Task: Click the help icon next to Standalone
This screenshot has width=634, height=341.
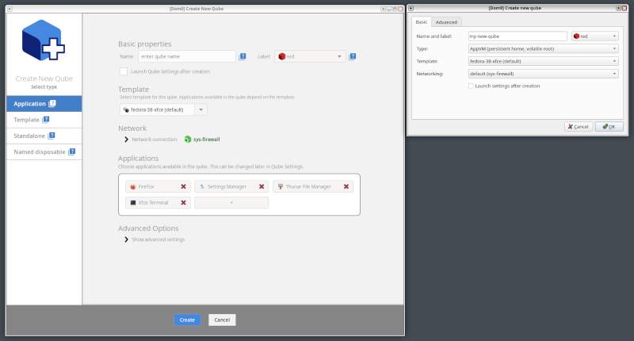Action: [x=52, y=136]
